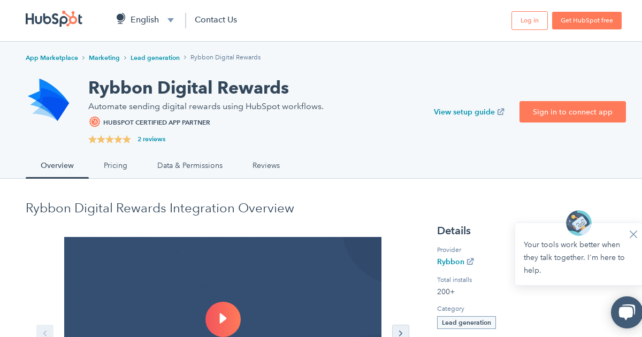642x337 pixels.
Task: Open the chat widget bubble
Action: pyautogui.click(x=626, y=312)
